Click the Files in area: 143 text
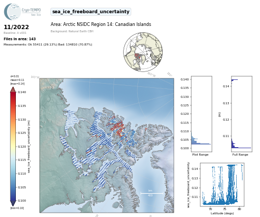 click(x=20, y=39)
